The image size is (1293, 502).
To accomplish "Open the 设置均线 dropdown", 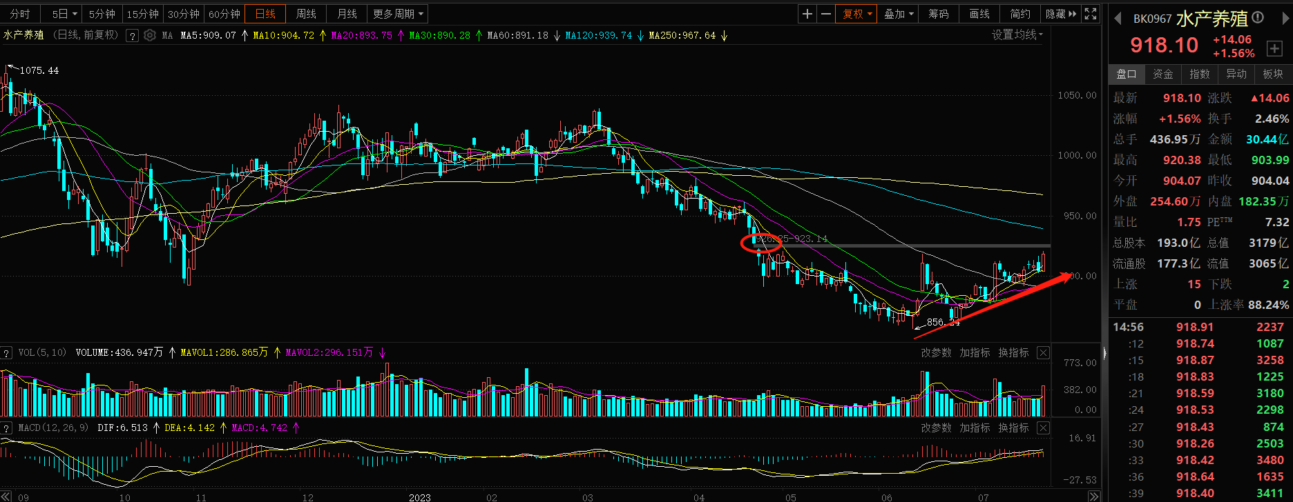I will click(1017, 35).
